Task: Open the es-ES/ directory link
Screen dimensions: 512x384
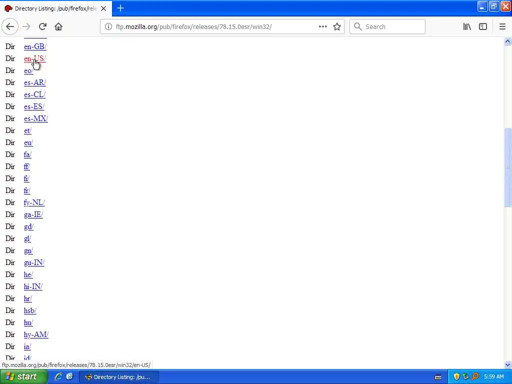Action: (34, 107)
